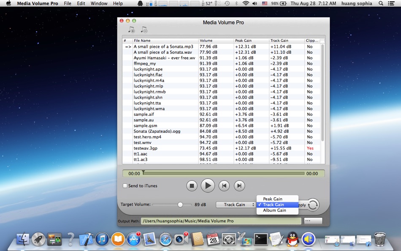Stop playback with the stop button
Screen dimensions: 401x251
click(192, 186)
